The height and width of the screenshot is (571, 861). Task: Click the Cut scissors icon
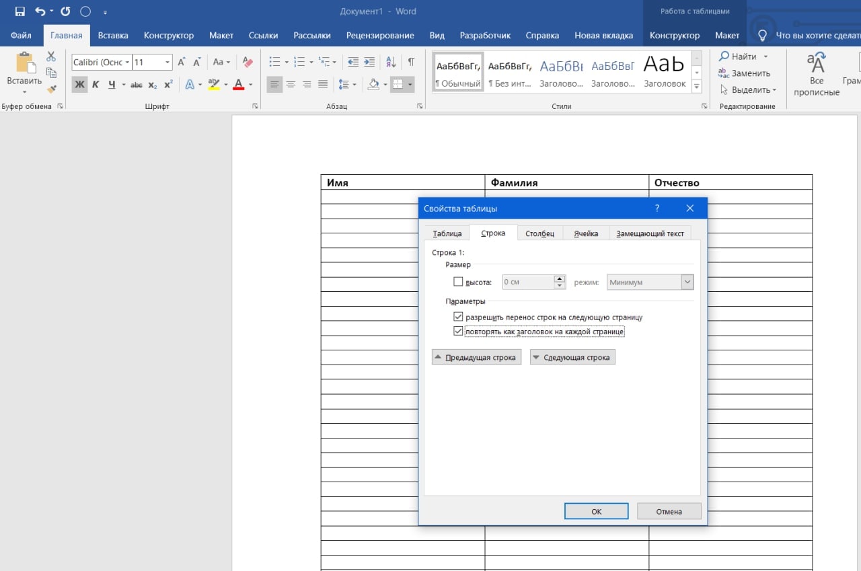[51, 56]
